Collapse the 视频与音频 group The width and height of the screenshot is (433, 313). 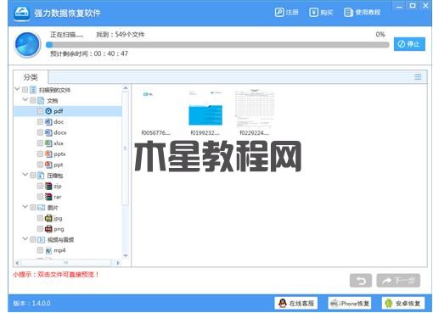[x=25, y=239]
